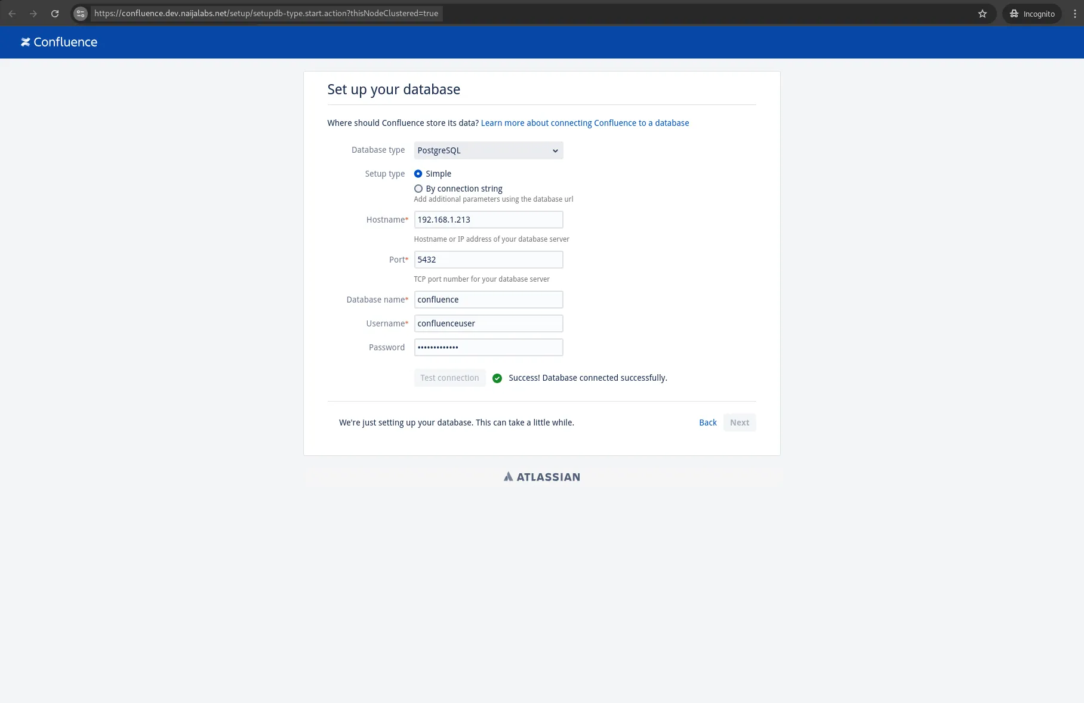The image size is (1084, 703).
Task: Bookmark this page with the star icon
Action: tap(983, 14)
